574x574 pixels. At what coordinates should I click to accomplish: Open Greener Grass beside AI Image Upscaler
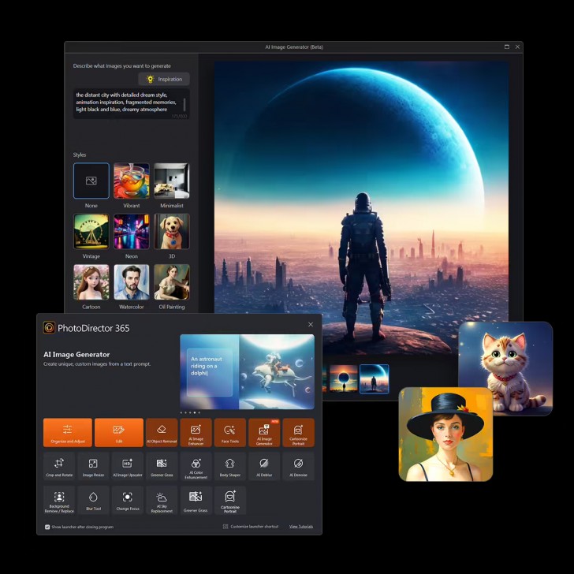(x=162, y=466)
